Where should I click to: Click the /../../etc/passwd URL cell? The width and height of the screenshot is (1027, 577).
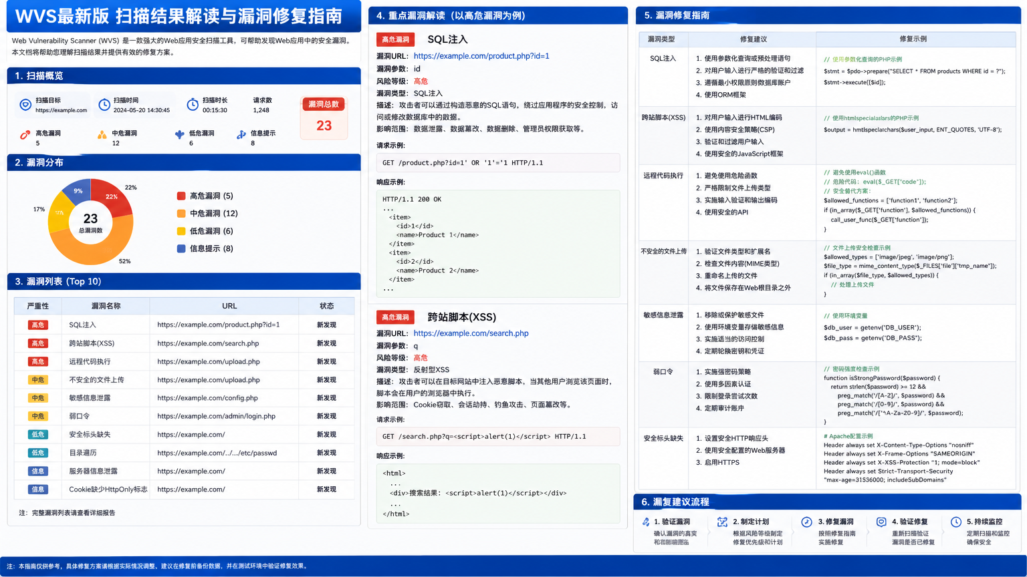tap(217, 453)
